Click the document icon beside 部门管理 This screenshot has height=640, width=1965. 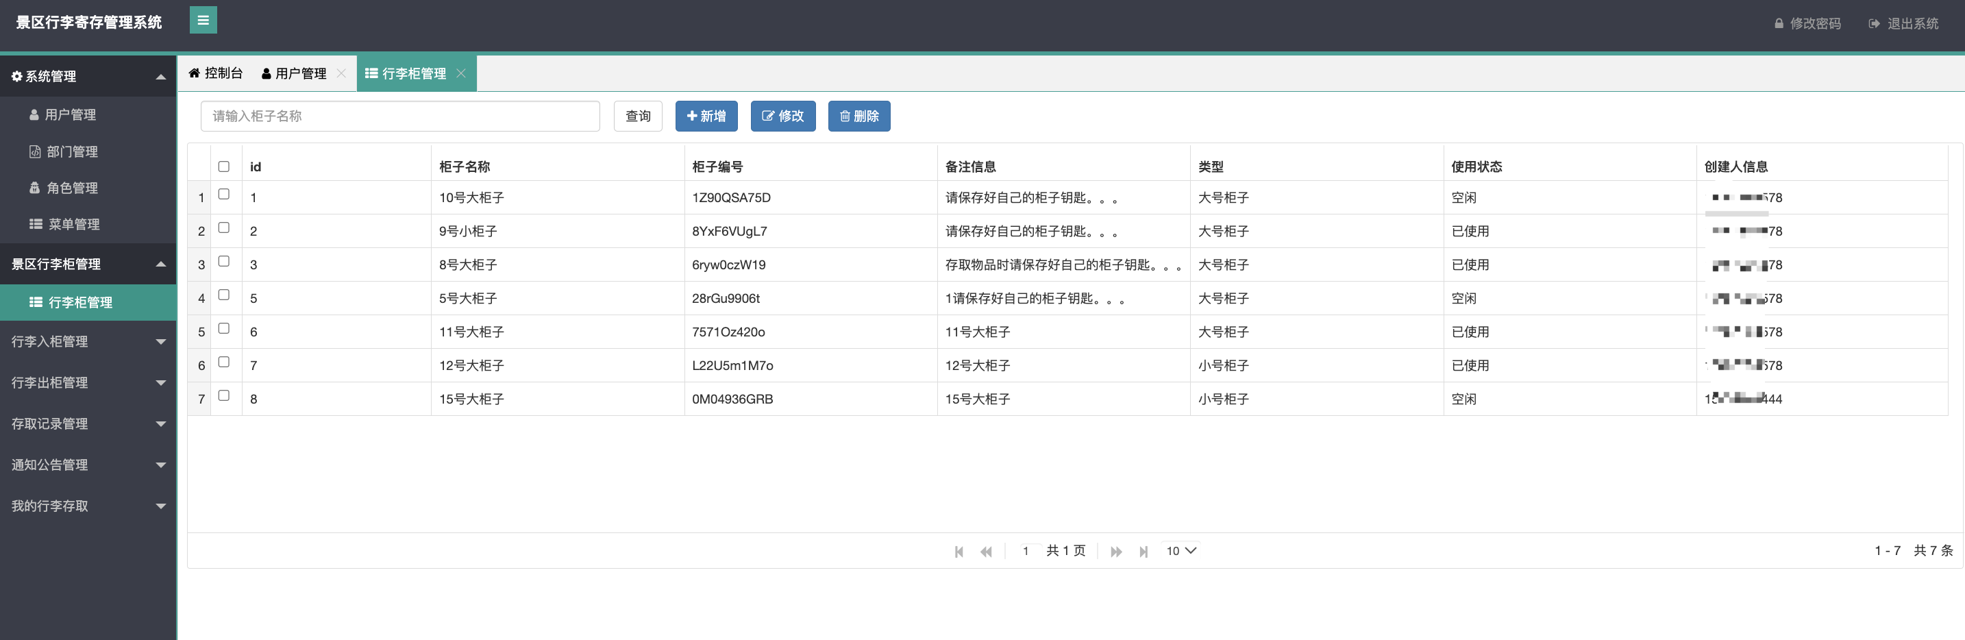click(x=35, y=152)
